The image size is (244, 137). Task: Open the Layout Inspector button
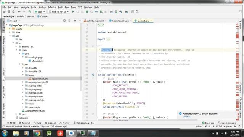(x=227, y=123)
